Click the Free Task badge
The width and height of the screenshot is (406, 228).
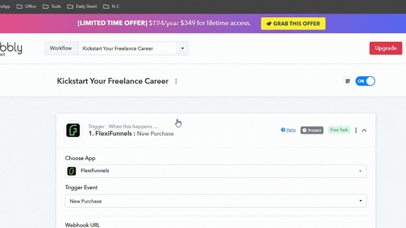coord(339,130)
